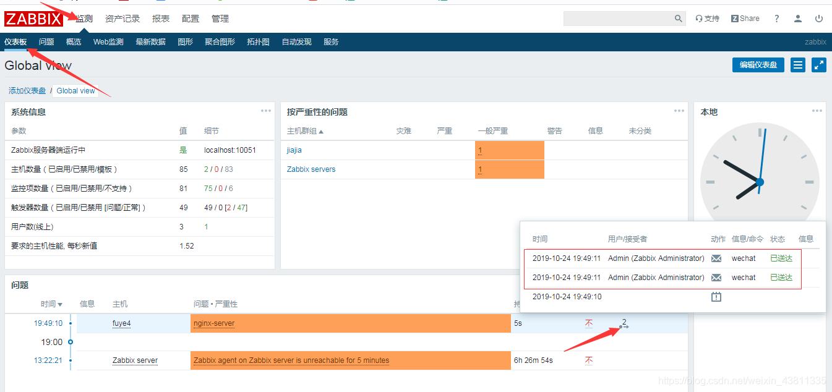The image size is (832, 392).
Task: Click the ZABBIX logo
Action: click(x=34, y=19)
